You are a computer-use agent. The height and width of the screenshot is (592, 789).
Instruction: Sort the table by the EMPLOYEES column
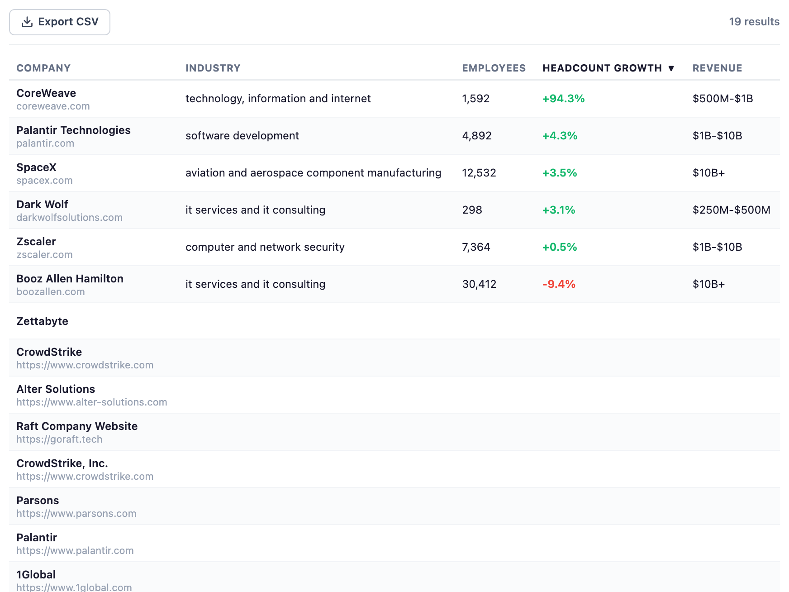coord(494,68)
